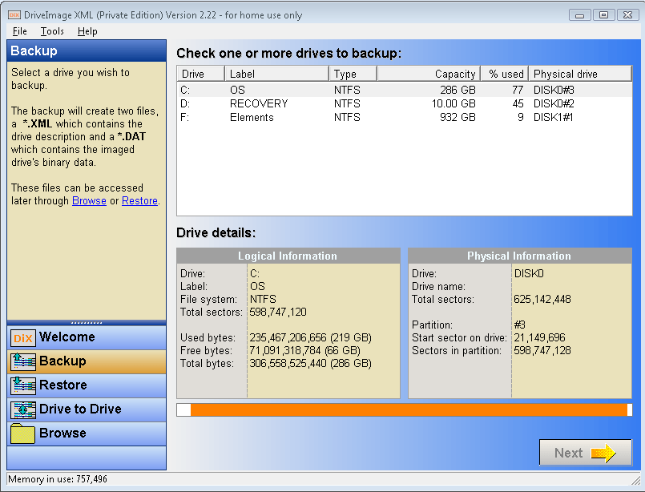This screenshot has width=645, height=492.
Task: Go to the Welcome section
Action: coord(87,337)
